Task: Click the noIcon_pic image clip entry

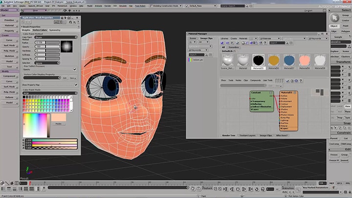Action: [x=195, y=60]
